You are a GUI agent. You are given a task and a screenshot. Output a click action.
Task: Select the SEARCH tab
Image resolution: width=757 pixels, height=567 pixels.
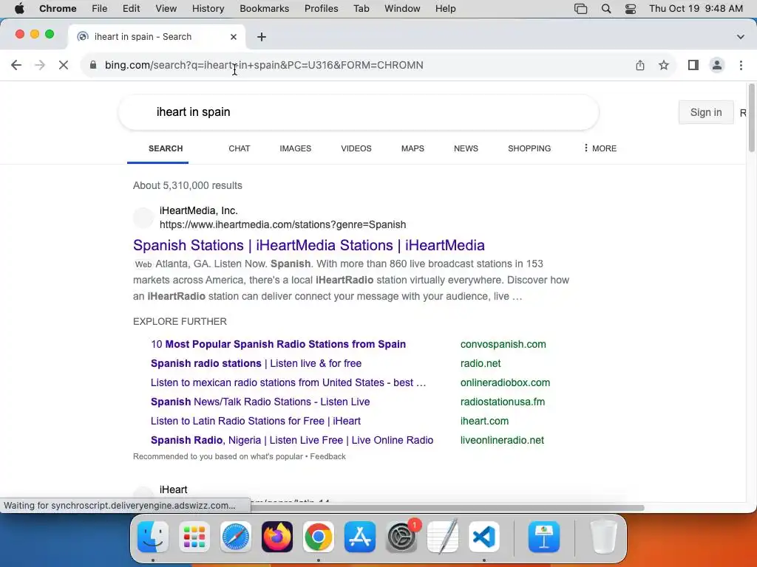pos(166,148)
